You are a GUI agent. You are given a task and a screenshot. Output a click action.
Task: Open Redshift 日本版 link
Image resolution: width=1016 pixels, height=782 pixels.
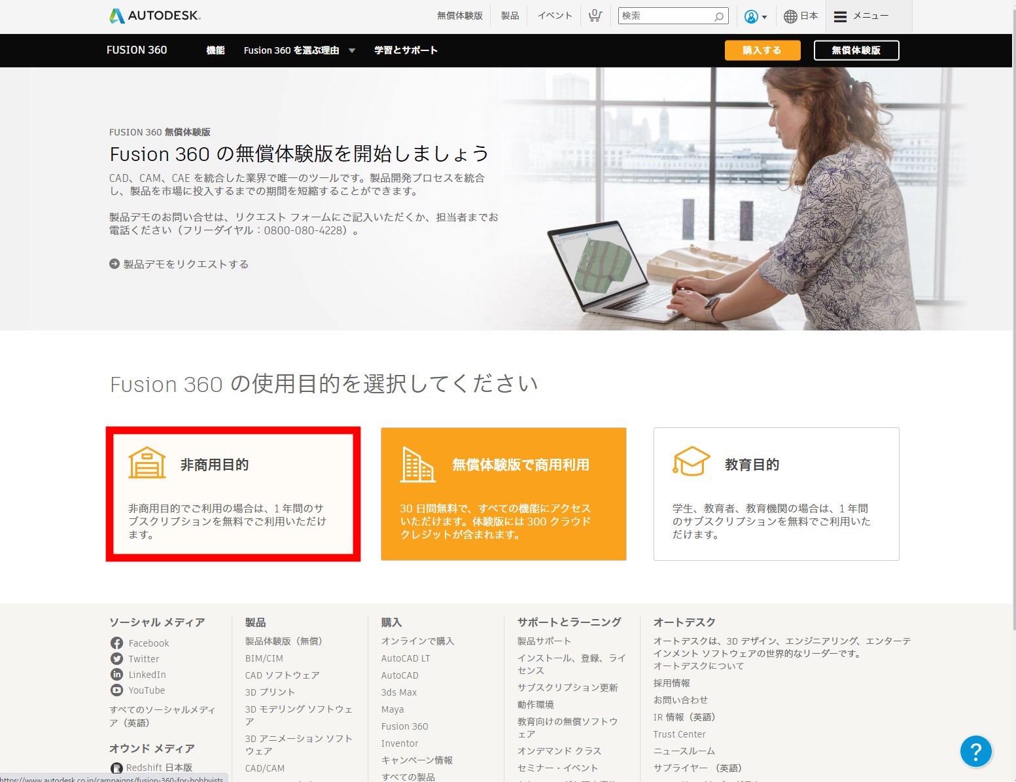pyautogui.click(x=159, y=768)
